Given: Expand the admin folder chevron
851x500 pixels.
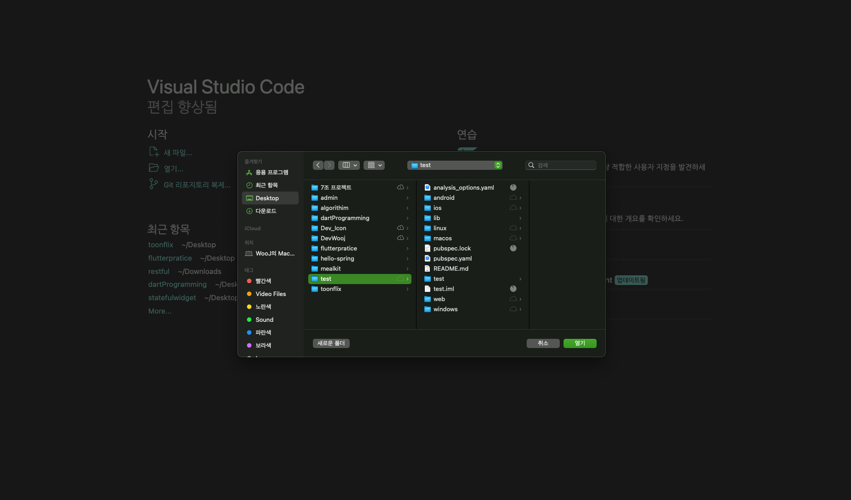Looking at the screenshot, I should [x=408, y=198].
